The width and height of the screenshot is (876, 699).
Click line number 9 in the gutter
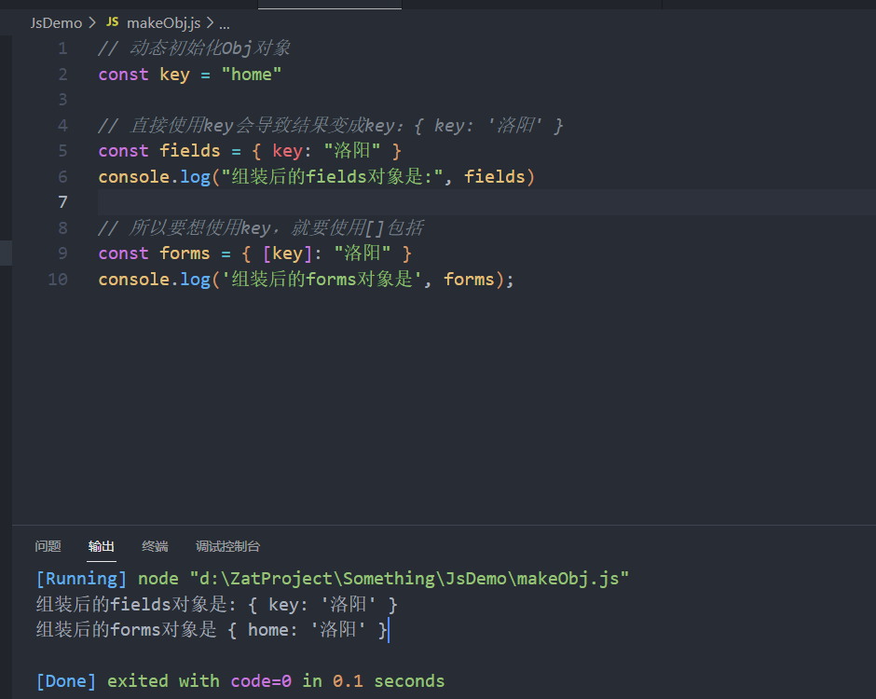tap(62, 253)
